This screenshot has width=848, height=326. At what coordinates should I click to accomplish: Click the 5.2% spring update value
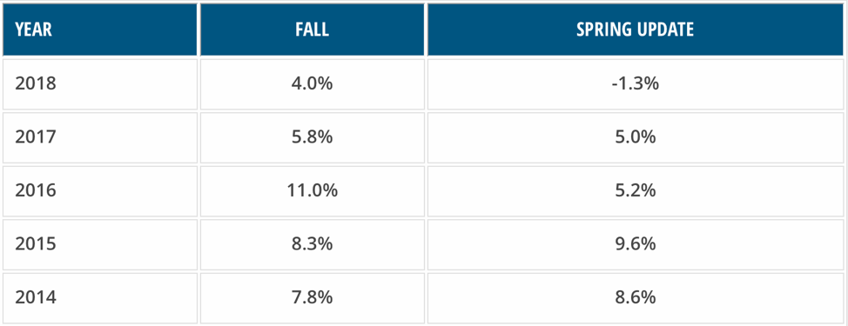635,191
